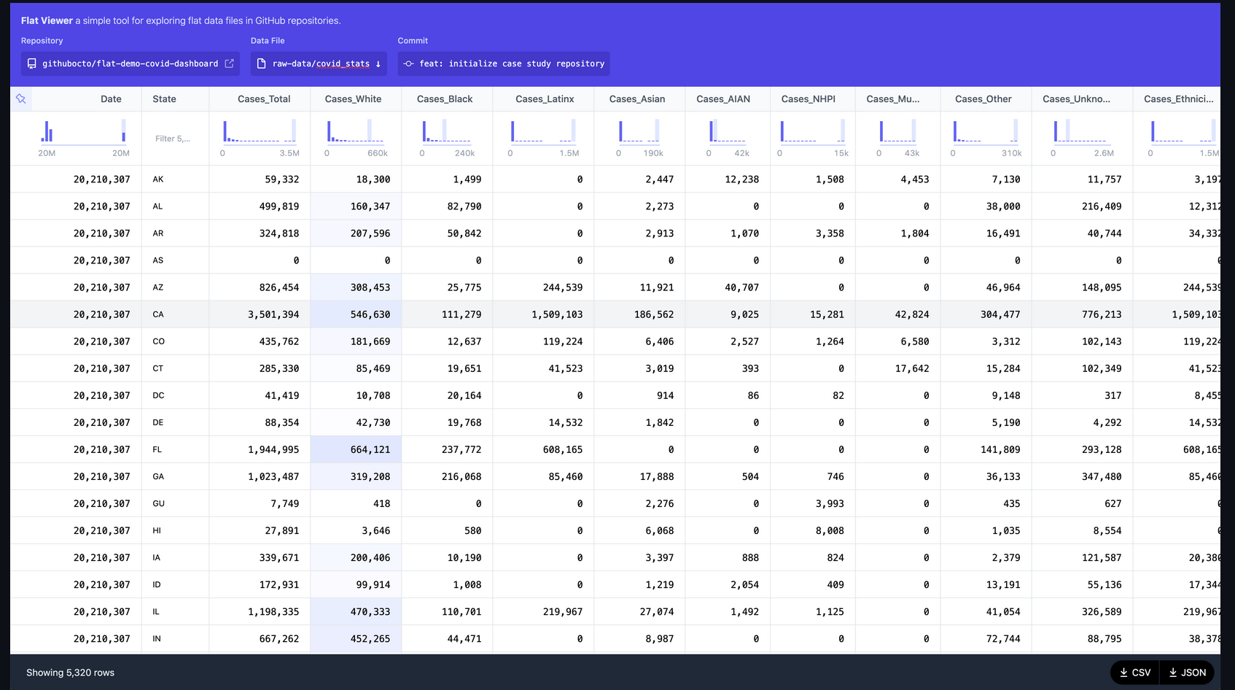Image resolution: width=1235 pixels, height=690 pixels.
Task: Click the Cases_White column header
Action: pyautogui.click(x=353, y=99)
